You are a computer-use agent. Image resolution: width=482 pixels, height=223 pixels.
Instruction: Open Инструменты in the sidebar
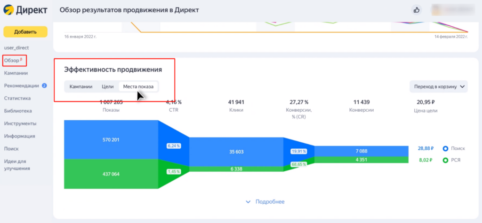20,123
